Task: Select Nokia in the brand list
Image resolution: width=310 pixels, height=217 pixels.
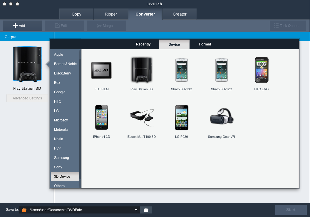Action: point(65,139)
